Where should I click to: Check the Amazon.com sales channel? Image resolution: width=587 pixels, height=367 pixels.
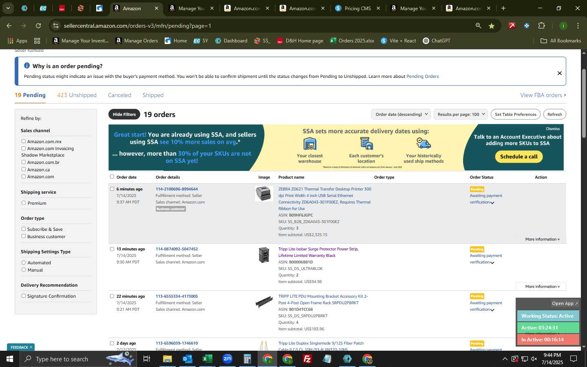[x=24, y=176]
